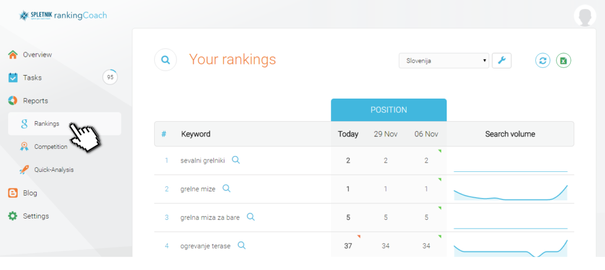Select Rankings in the sidebar
605x270 pixels.
click(64, 123)
